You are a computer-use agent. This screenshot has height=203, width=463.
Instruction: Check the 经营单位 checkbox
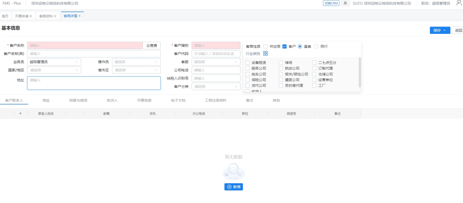tap(314, 80)
